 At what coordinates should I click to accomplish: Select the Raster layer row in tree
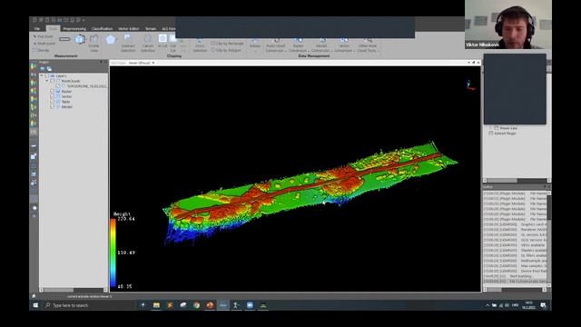(x=66, y=91)
